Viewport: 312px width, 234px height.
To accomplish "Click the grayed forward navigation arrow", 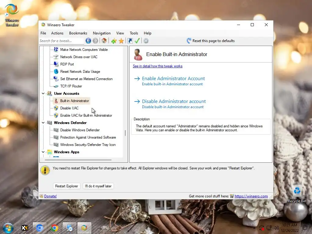I will pyautogui.click(x=95, y=41).
